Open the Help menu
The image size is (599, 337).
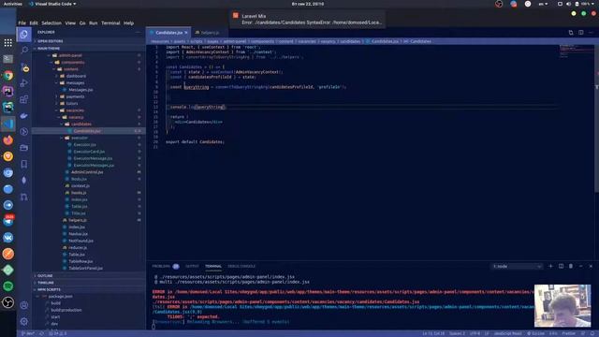point(129,23)
